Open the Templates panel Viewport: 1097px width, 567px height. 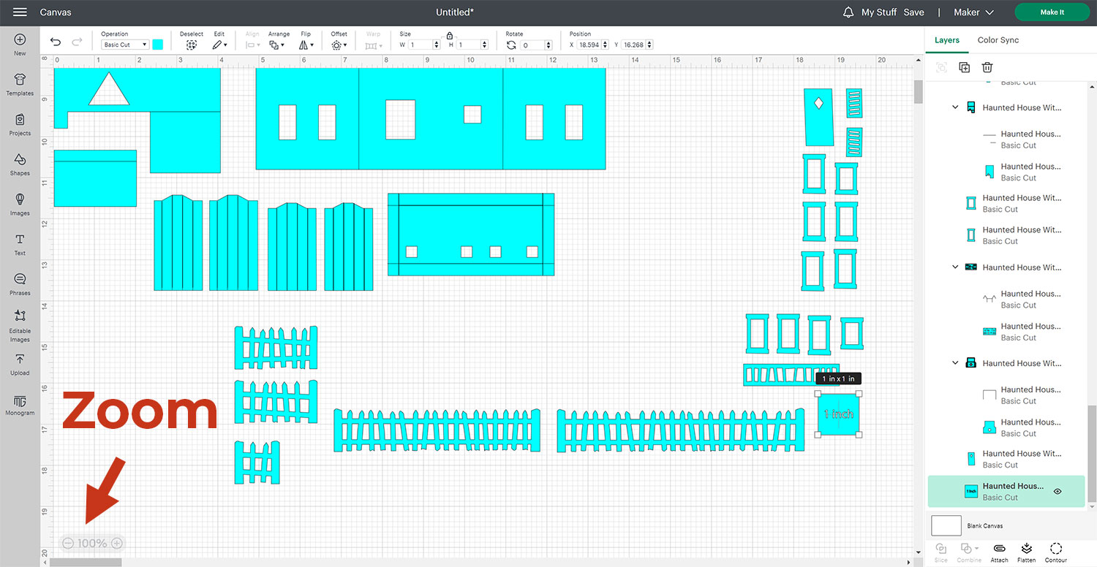[x=20, y=84]
